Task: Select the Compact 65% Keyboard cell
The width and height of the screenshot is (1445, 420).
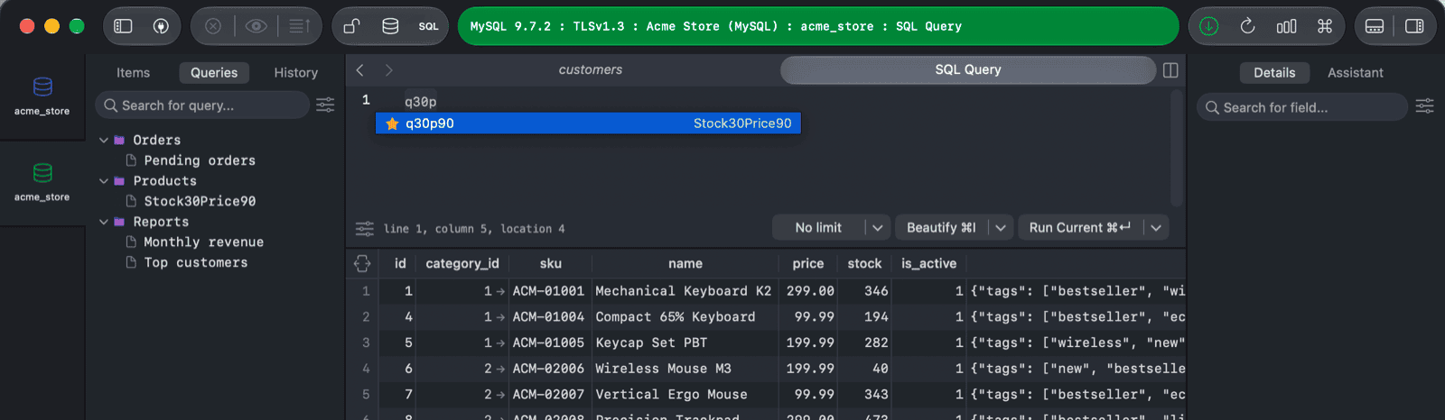Action: (x=685, y=317)
